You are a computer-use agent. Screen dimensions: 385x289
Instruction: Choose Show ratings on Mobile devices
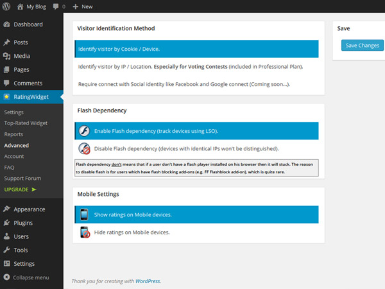coord(196,215)
